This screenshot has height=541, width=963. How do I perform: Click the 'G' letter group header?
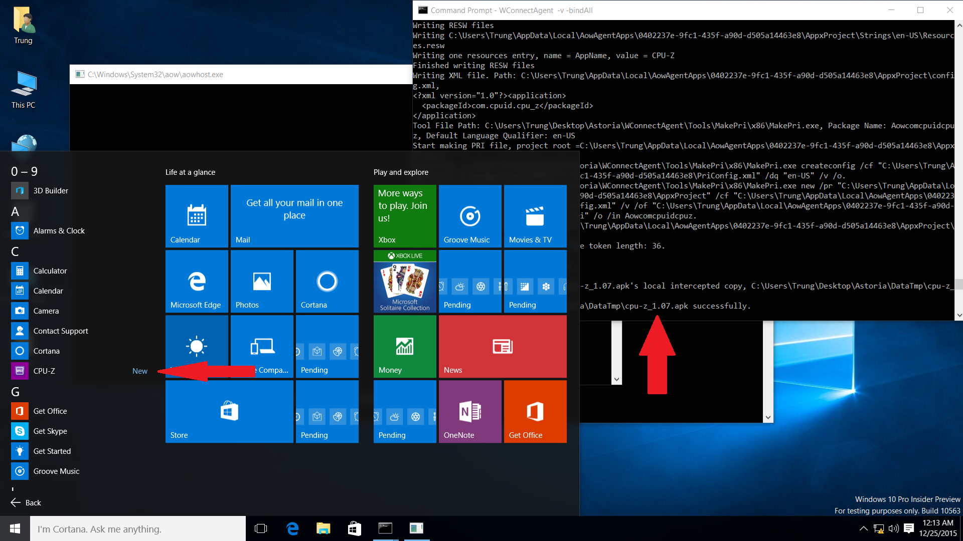[15, 392]
